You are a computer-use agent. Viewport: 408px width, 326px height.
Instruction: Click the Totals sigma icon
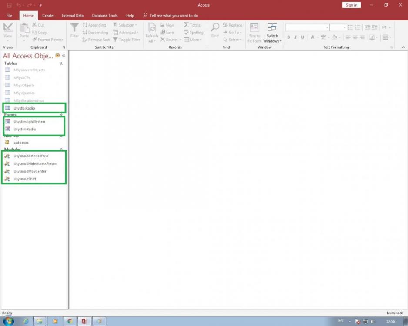tap(186, 25)
